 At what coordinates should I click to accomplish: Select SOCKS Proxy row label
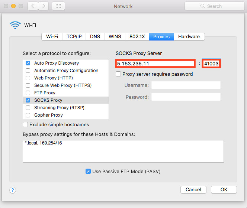[x=48, y=100]
